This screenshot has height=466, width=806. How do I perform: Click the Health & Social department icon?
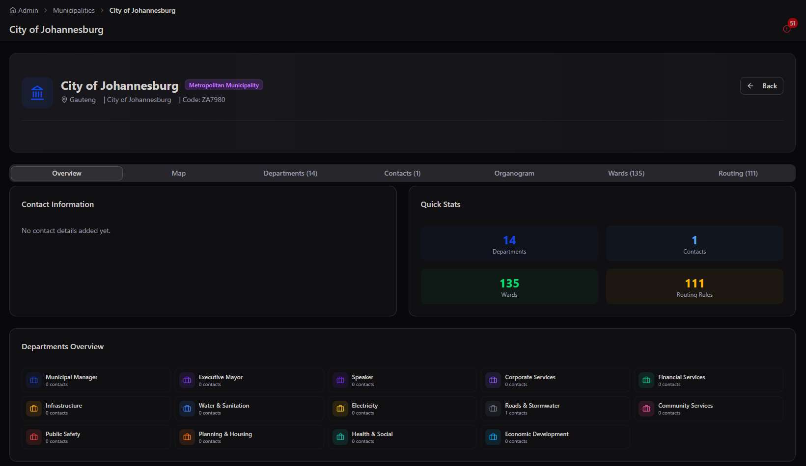(340, 437)
